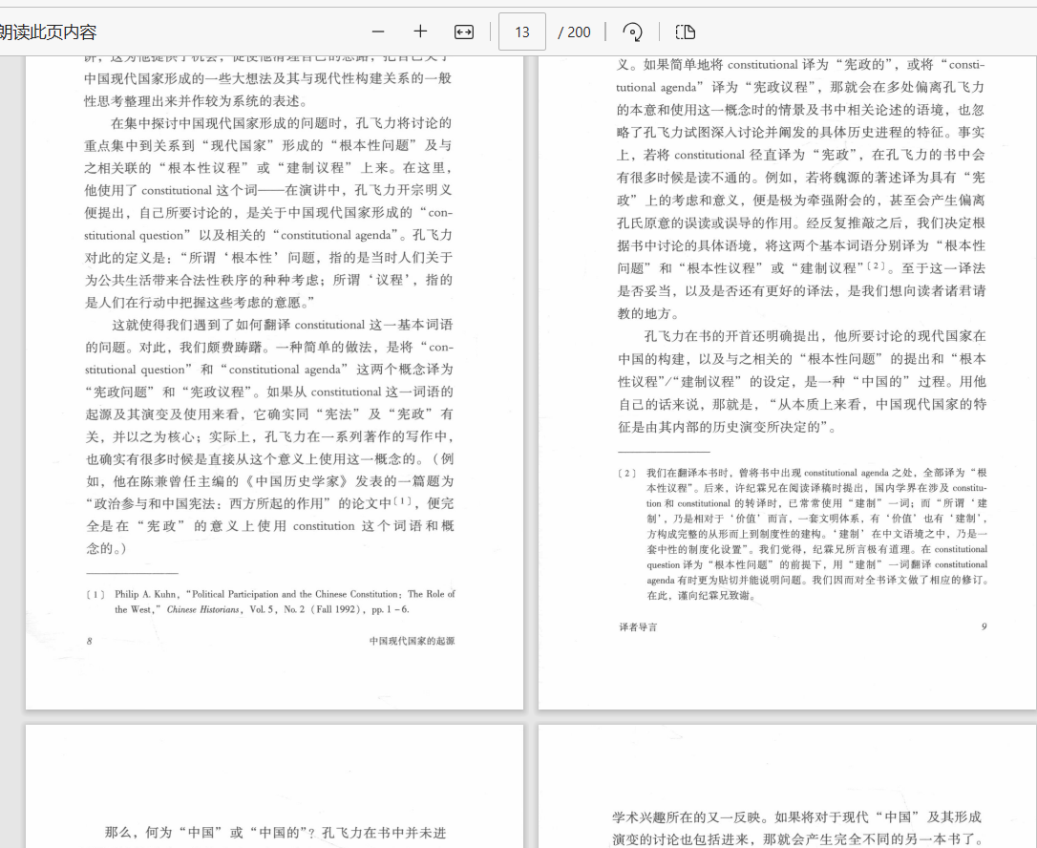Click superscript footnote marker [2] in right page text
The height and width of the screenshot is (848, 1037).
pyautogui.click(x=876, y=265)
